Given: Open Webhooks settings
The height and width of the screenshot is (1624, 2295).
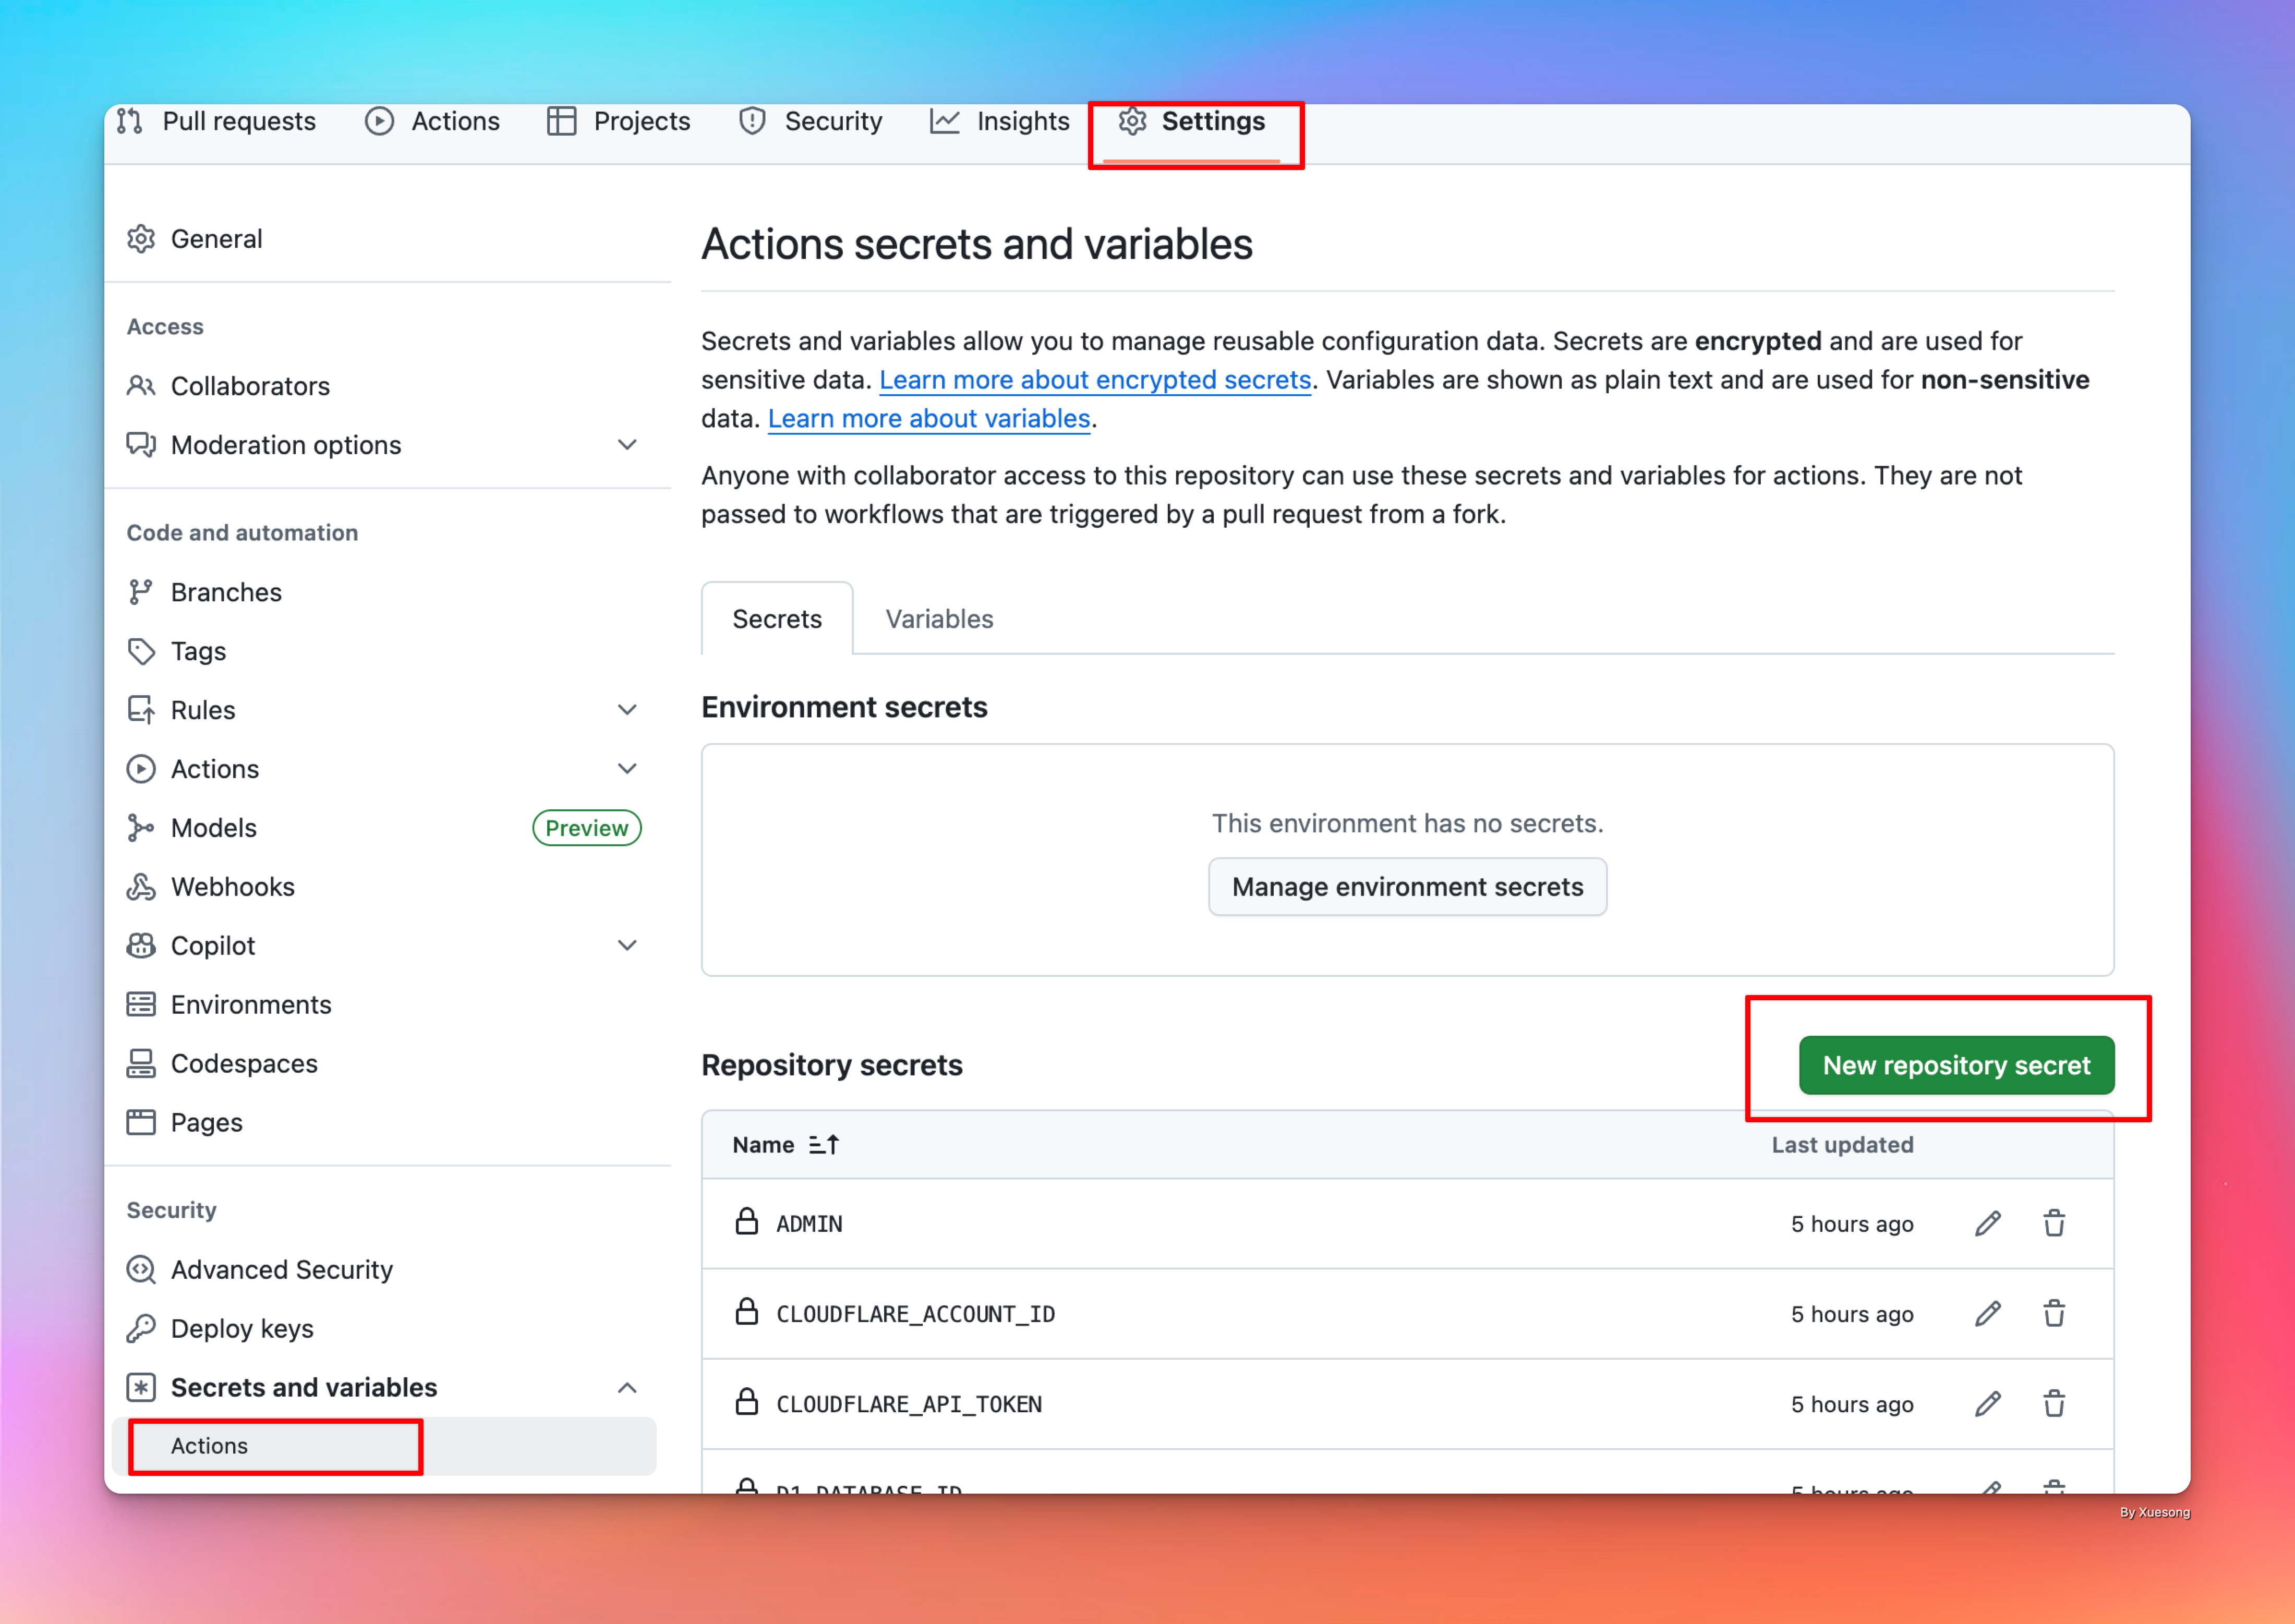Looking at the screenshot, I should [x=388, y=887].
